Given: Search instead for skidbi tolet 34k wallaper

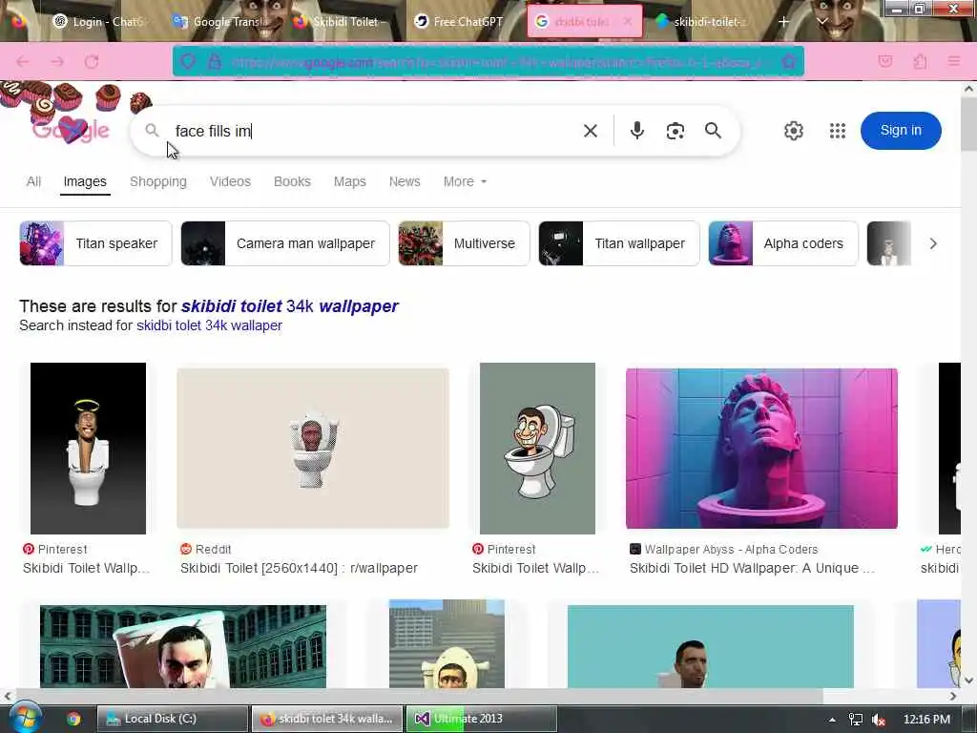Looking at the screenshot, I should pyautogui.click(x=209, y=325).
